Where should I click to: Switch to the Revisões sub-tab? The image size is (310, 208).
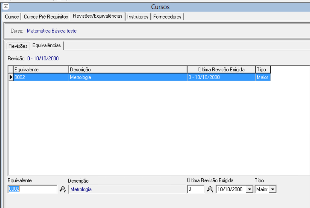18,46
